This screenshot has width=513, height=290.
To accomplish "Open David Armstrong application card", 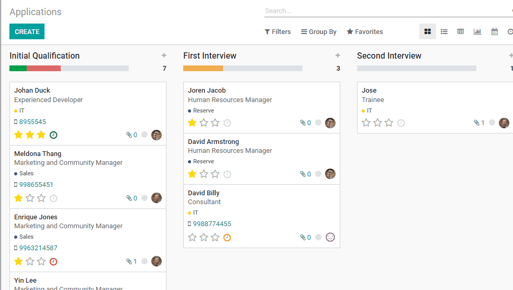I will click(x=261, y=159).
